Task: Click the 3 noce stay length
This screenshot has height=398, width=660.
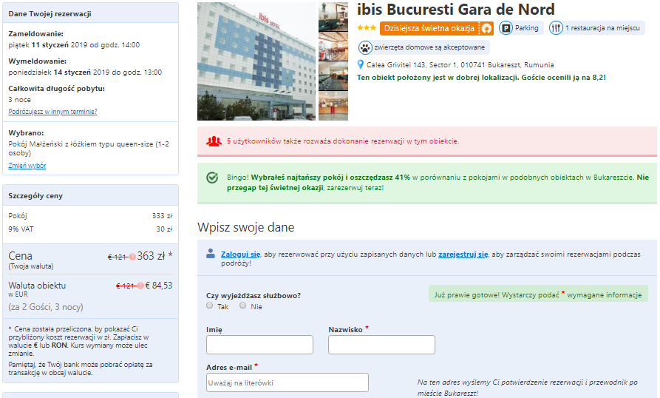Action: [19, 100]
